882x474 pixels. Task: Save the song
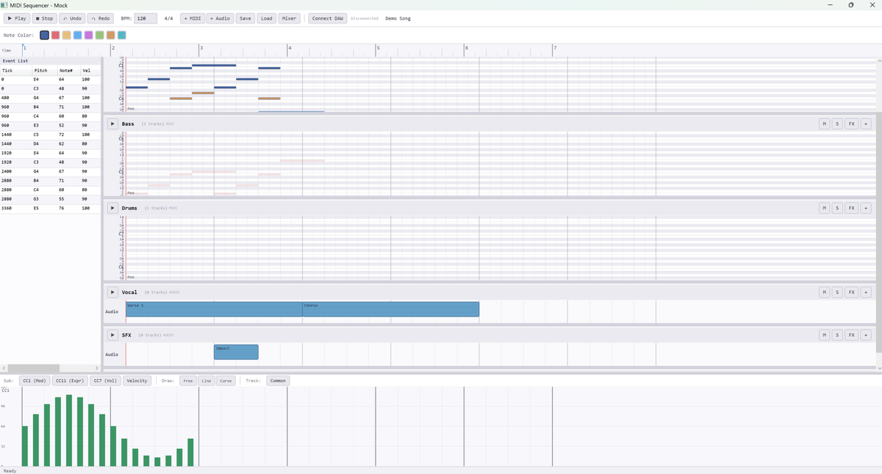(245, 18)
